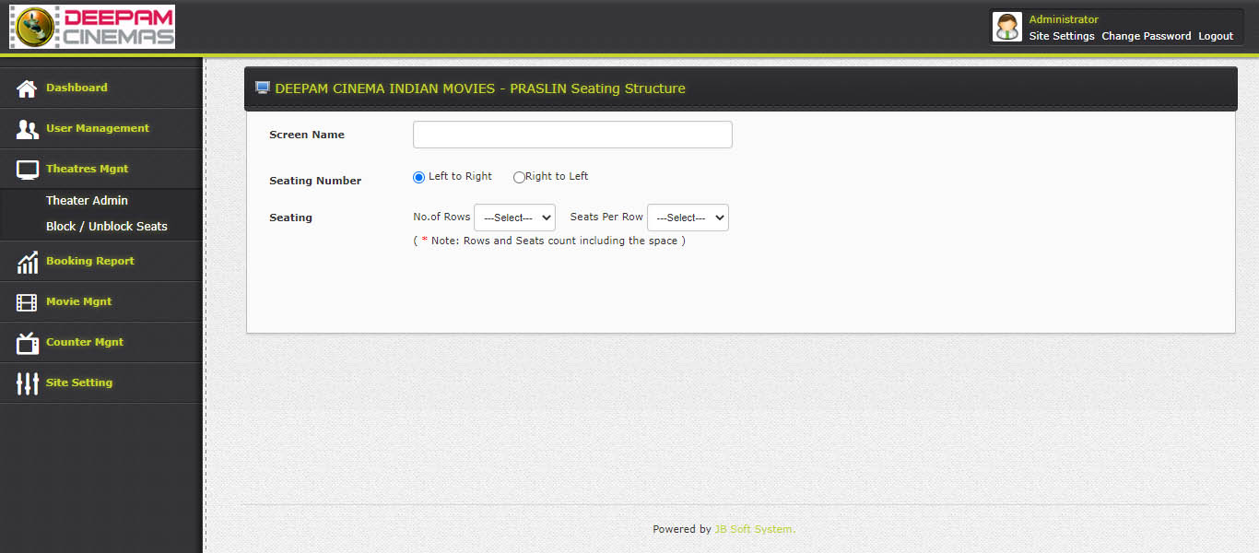1259x553 pixels.
Task: Click the Screen Name label
Action: tap(307, 135)
